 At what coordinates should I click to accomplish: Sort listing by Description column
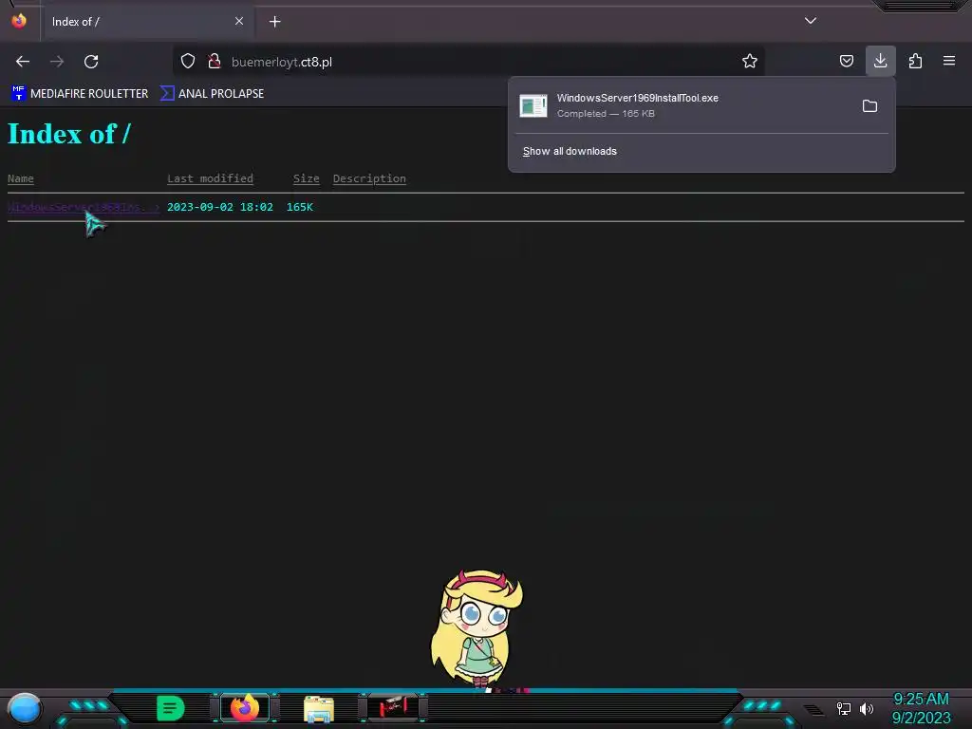tap(369, 178)
